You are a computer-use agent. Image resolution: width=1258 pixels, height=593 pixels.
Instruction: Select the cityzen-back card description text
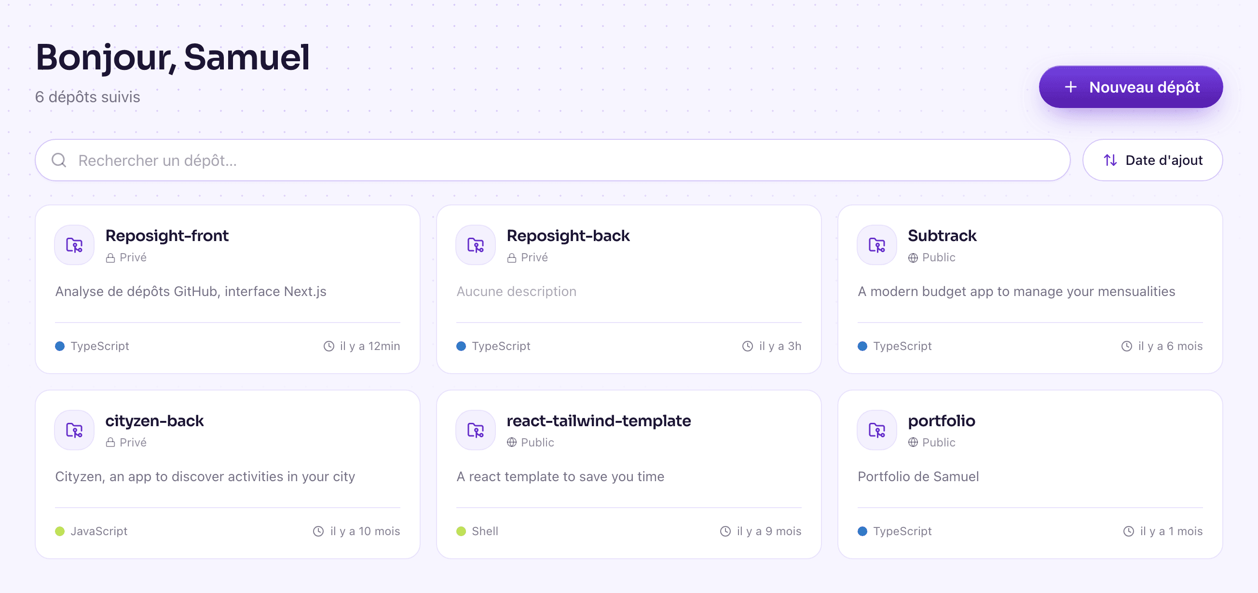click(x=205, y=476)
